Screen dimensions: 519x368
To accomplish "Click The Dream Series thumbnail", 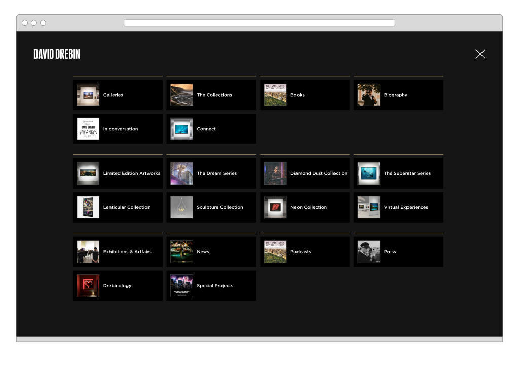I will 182,173.
